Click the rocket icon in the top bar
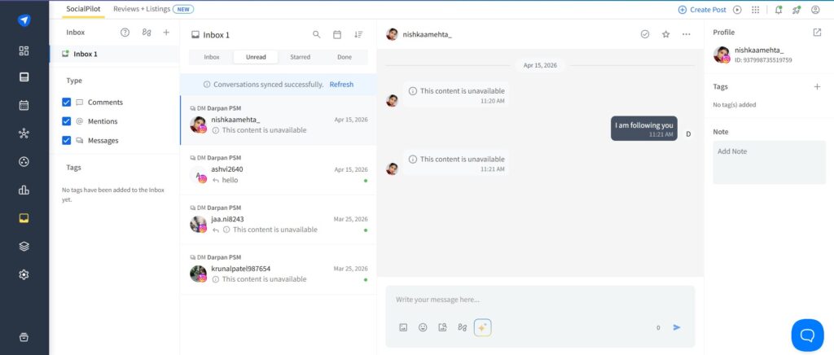Image resolution: width=834 pixels, height=355 pixels. click(797, 10)
